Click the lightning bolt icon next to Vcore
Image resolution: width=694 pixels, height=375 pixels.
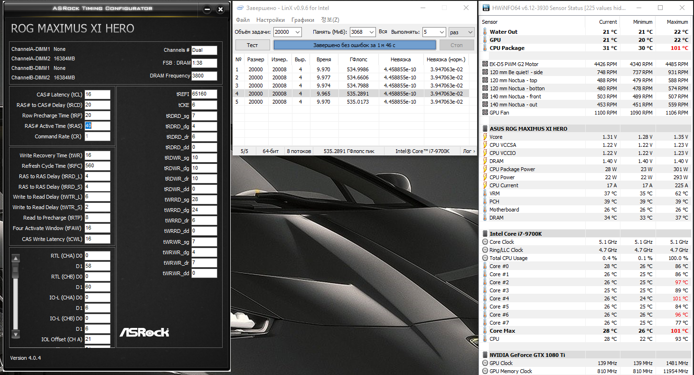[x=485, y=137]
